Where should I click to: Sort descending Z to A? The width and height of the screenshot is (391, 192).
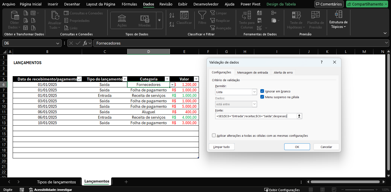coord(172,24)
